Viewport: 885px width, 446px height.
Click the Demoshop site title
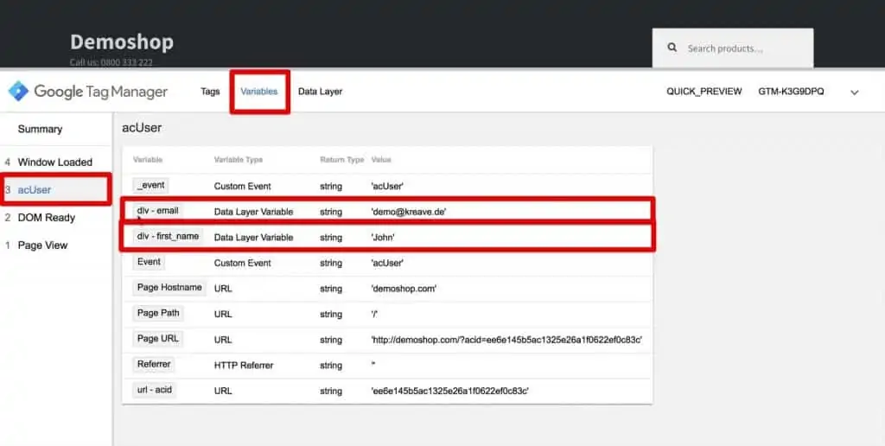pyautogui.click(x=122, y=41)
